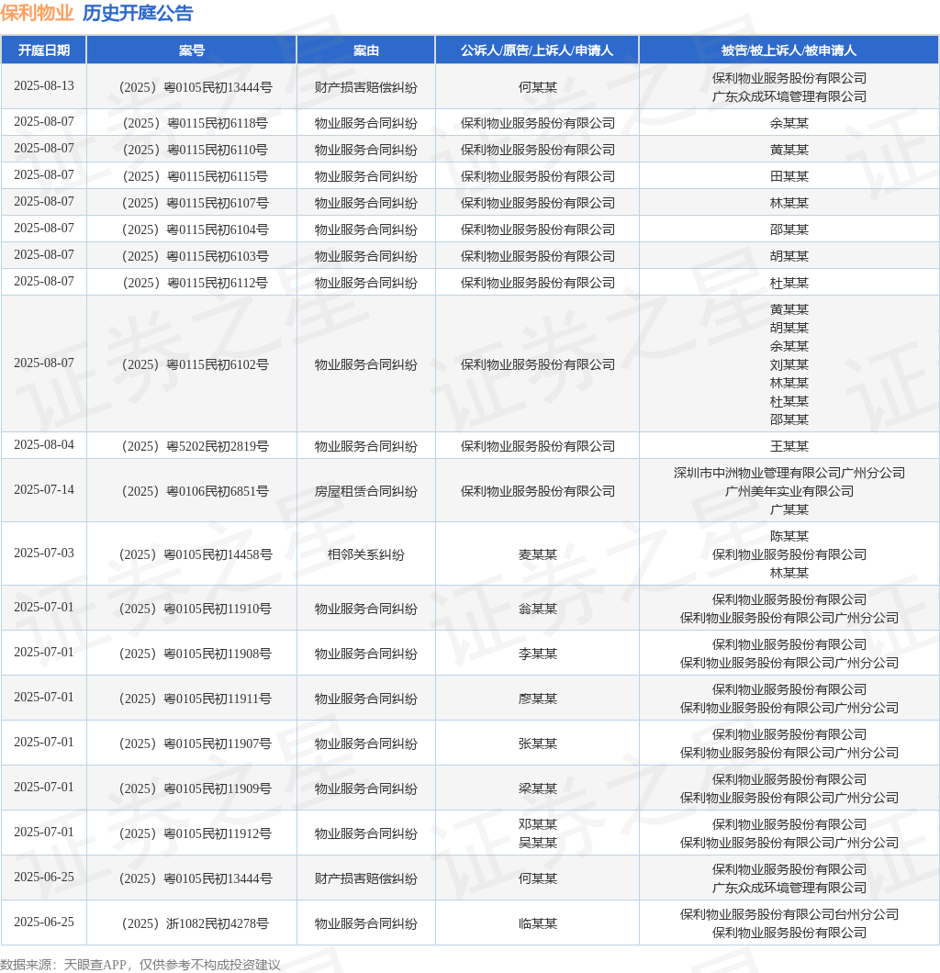This screenshot has width=940, height=973.
Task: Click plaintiff 麦某某
Action: [537, 555]
